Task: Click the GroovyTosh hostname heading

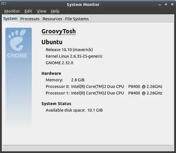Action: point(58,31)
